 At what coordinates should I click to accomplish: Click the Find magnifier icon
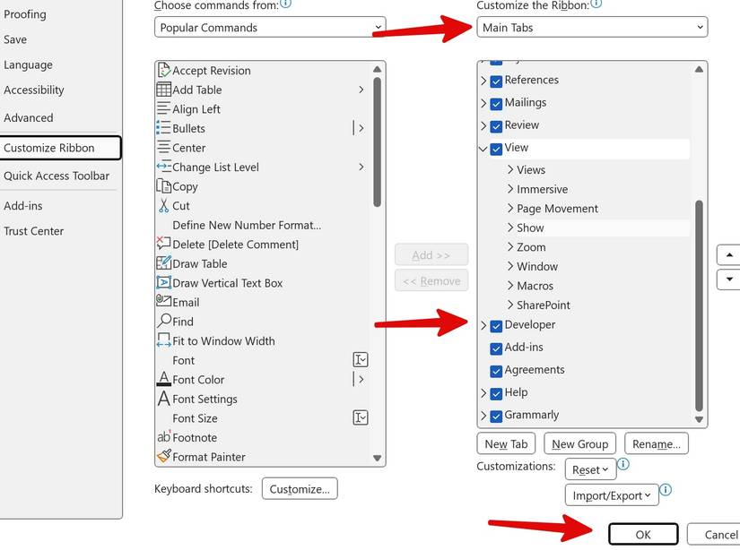click(164, 321)
